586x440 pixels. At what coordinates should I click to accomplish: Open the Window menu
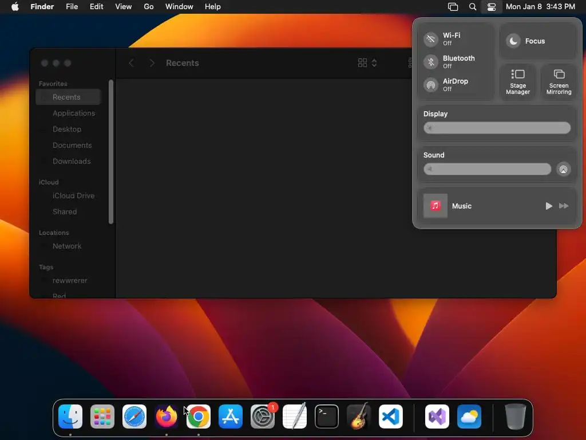(179, 7)
